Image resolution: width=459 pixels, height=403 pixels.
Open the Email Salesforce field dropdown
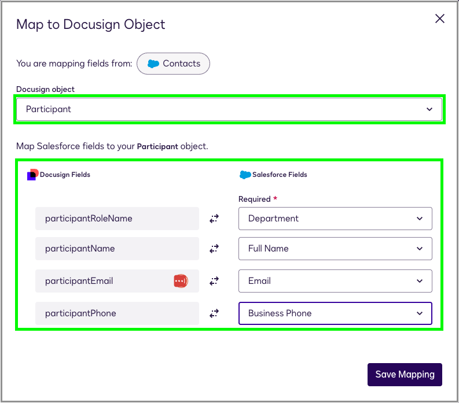click(335, 281)
